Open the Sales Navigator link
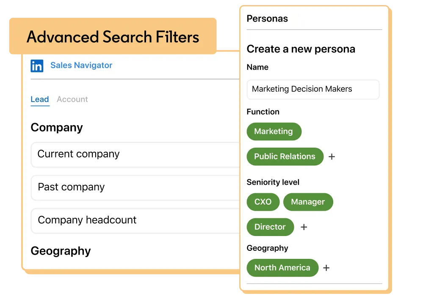445x302 pixels. coord(81,65)
